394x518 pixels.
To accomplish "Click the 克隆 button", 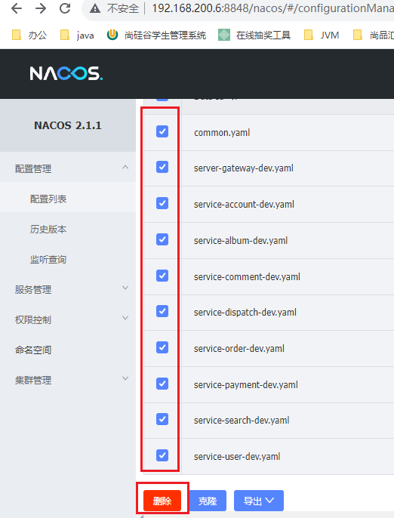I will 208,501.
